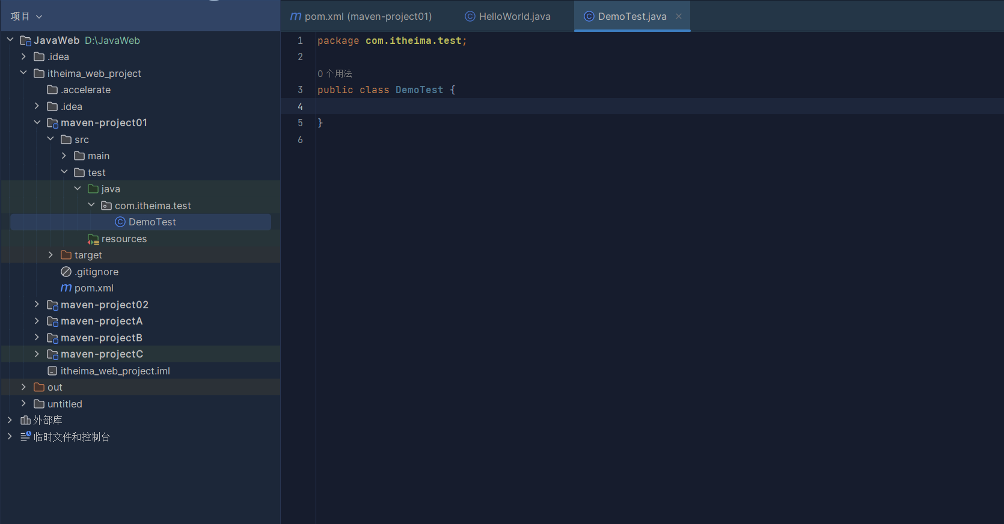The height and width of the screenshot is (524, 1004).
Task: Expand the target folder
Action: pyautogui.click(x=51, y=255)
